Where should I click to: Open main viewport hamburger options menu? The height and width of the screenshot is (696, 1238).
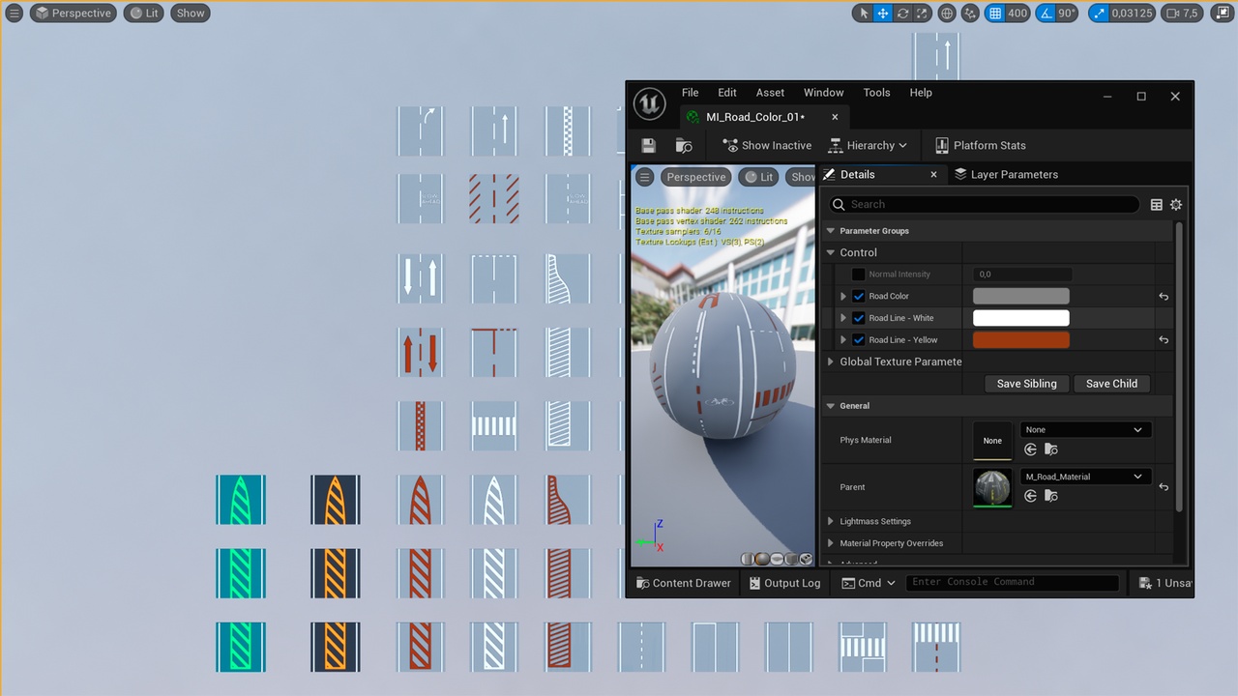point(14,14)
